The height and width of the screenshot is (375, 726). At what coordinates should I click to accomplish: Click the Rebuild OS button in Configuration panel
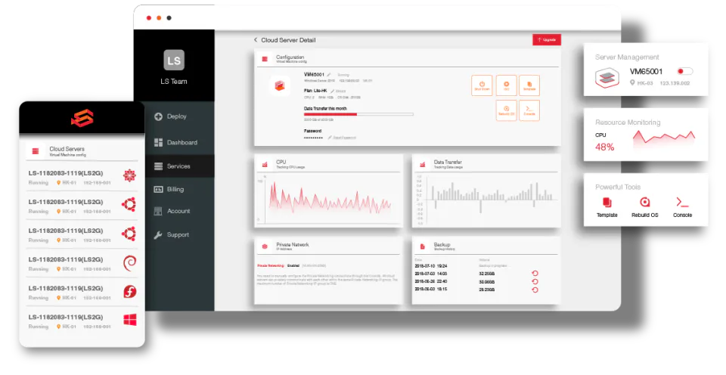(506, 110)
